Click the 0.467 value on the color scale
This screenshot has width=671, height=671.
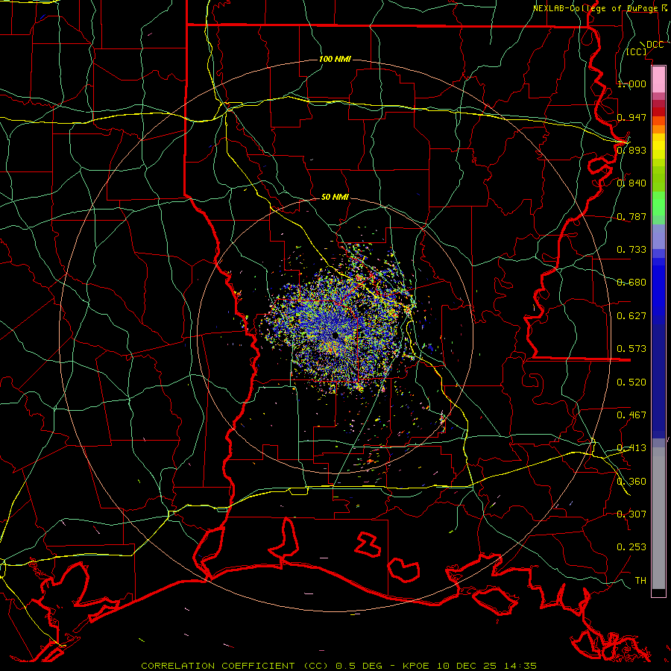point(631,415)
